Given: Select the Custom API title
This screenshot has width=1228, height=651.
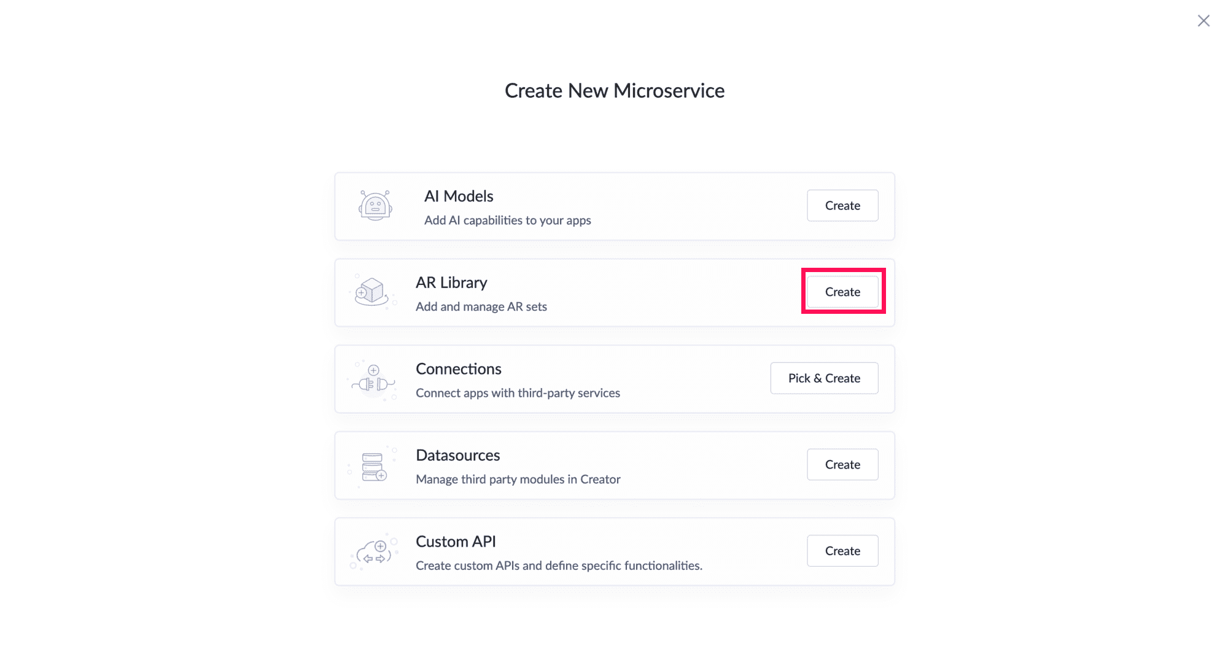Looking at the screenshot, I should tap(456, 542).
